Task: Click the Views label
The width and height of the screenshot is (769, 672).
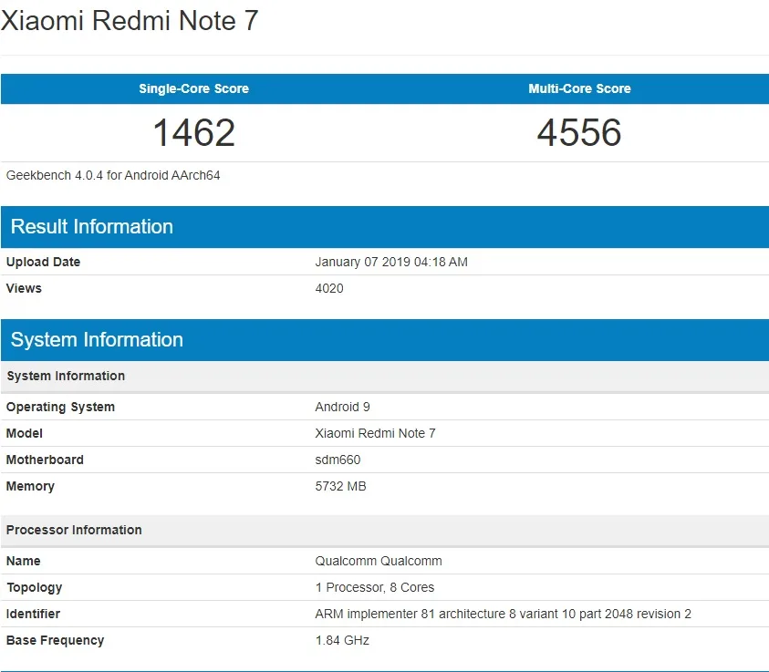Action: pyautogui.click(x=24, y=288)
